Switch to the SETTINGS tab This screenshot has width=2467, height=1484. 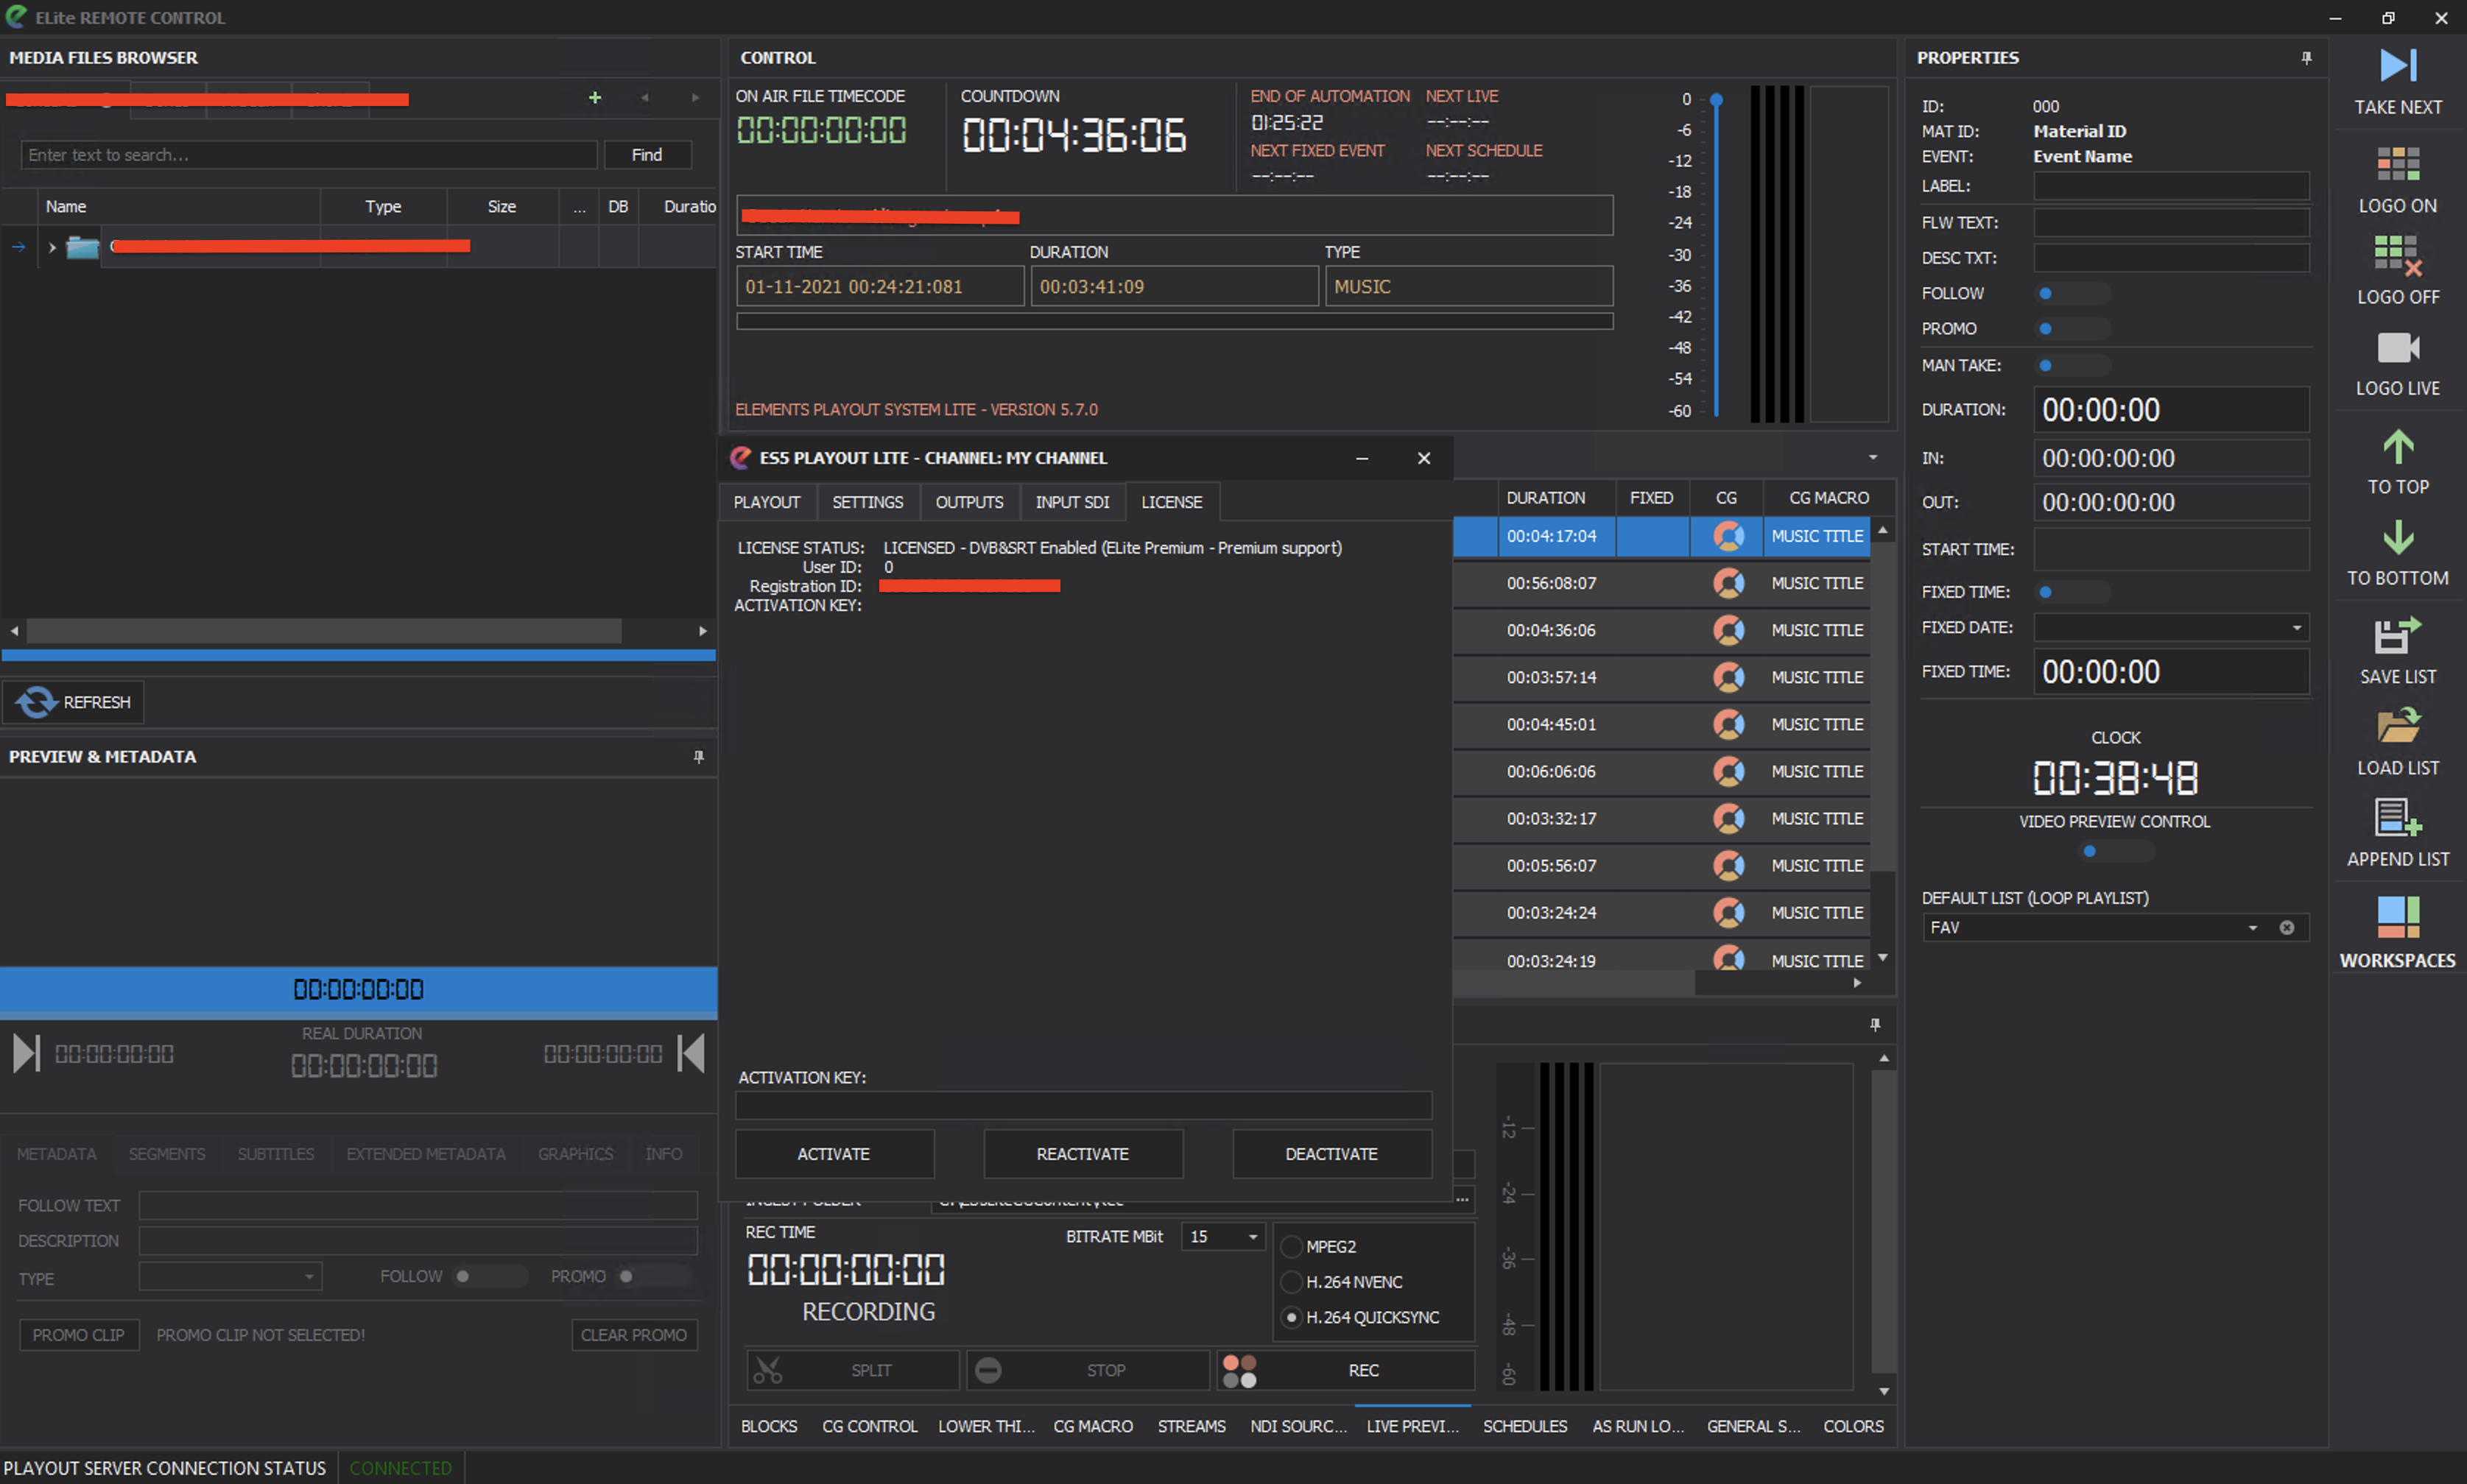point(868,502)
